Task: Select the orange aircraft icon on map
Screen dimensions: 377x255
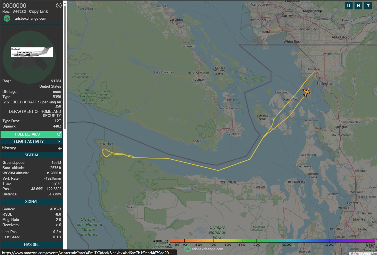Action: point(306,92)
